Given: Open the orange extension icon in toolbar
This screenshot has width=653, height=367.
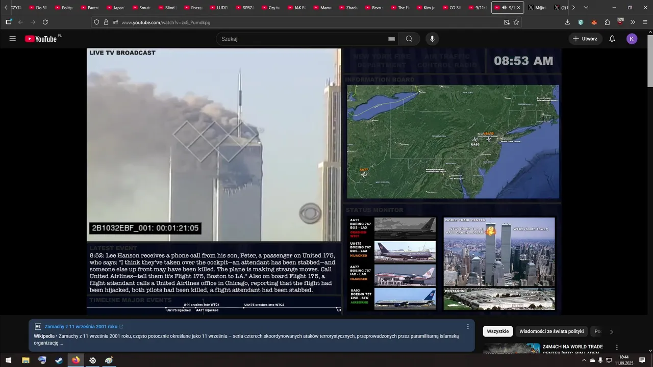Looking at the screenshot, I should coord(594,22).
